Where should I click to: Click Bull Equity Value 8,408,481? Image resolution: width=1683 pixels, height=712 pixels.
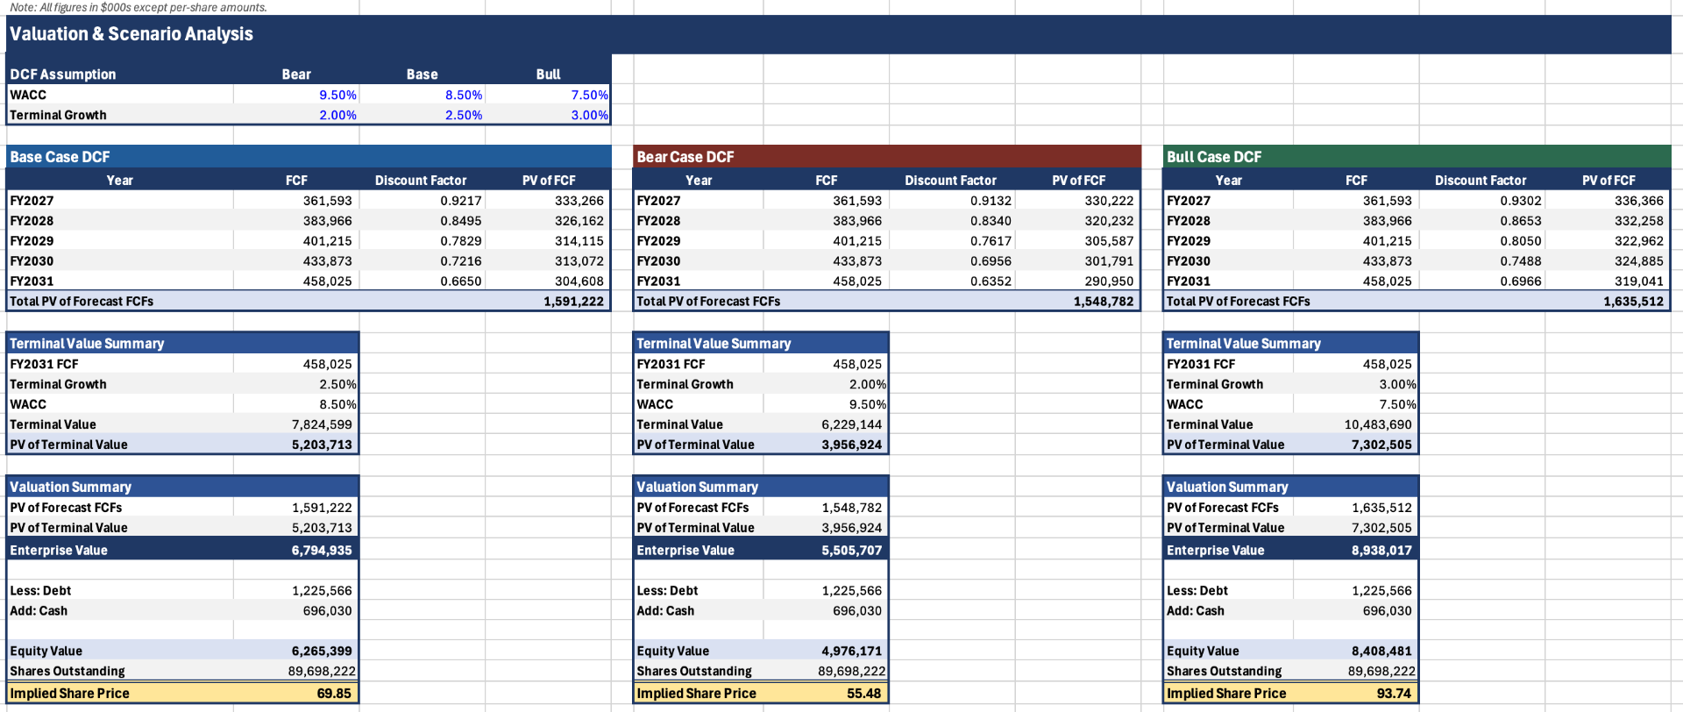point(1381,651)
